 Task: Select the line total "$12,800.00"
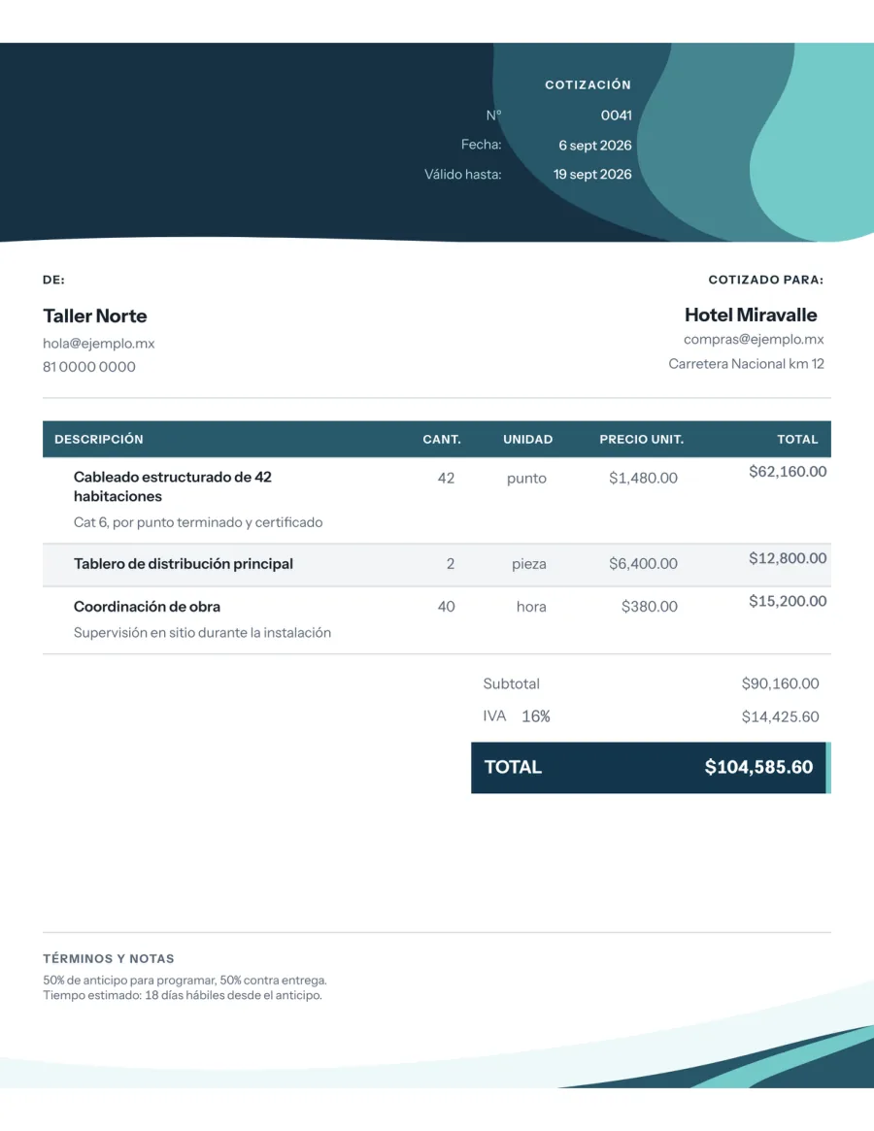pyautogui.click(x=788, y=558)
